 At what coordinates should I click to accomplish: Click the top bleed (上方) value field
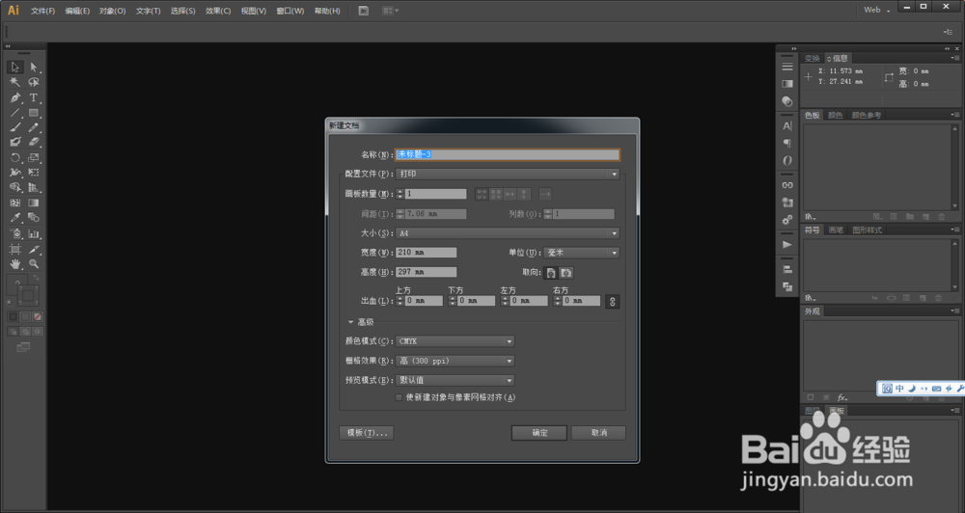pos(424,301)
